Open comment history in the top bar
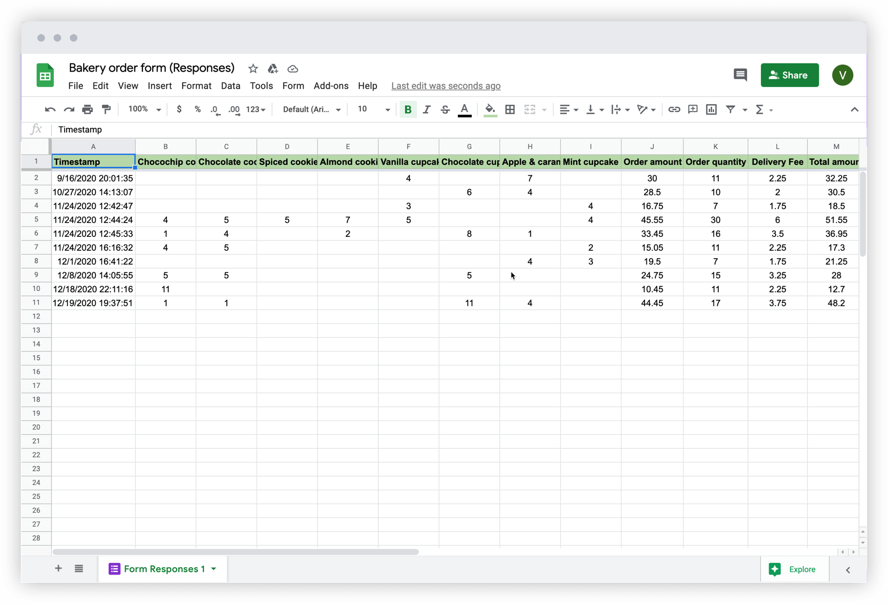Screen dimensions: 888x604 coord(740,75)
